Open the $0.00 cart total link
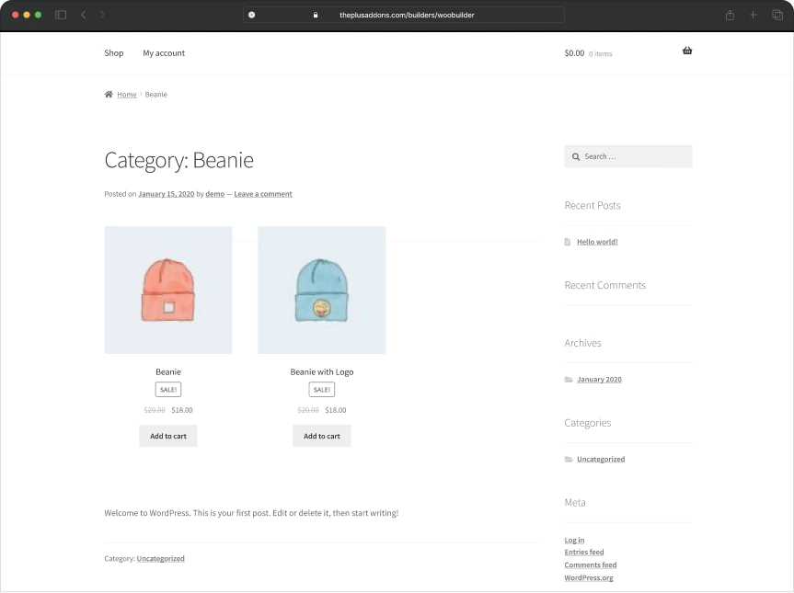 tap(574, 53)
